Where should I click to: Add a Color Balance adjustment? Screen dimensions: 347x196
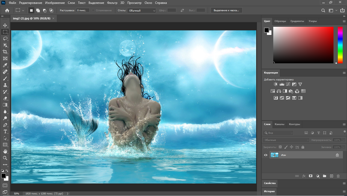pyautogui.click(x=279, y=91)
